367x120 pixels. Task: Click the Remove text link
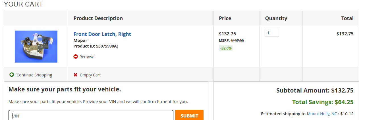click(87, 57)
